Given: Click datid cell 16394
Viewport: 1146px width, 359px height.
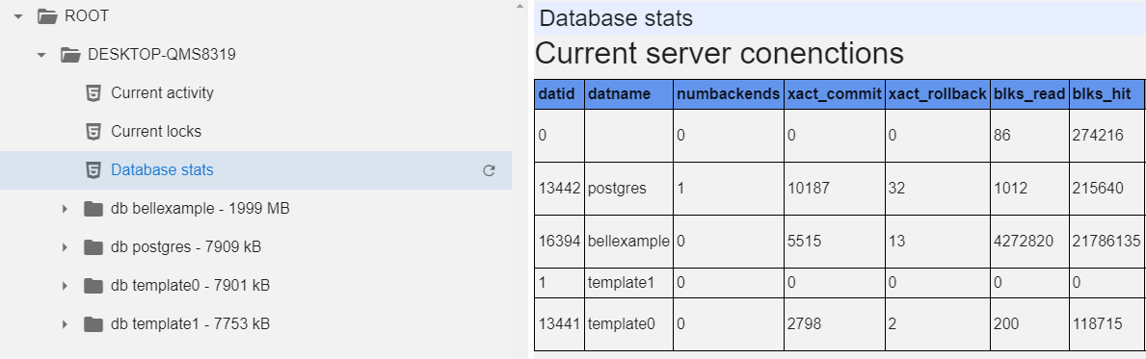Looking at the screenshot, I should point(559,241).
